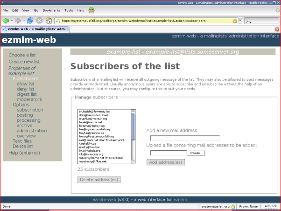This screenshot has width=281, height=211.
Task: Select subscriber kresty@foo.bar
Action: [105, 147]
